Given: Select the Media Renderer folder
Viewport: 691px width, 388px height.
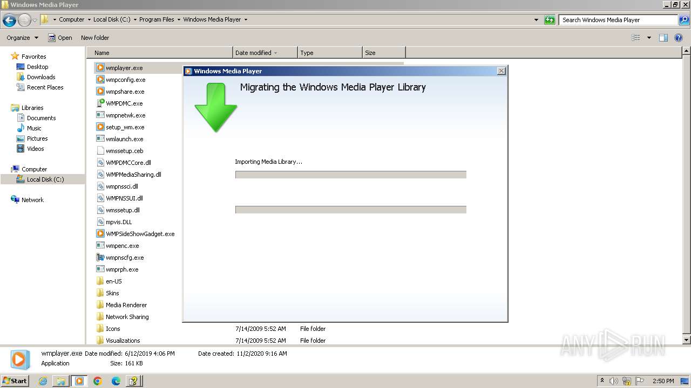Looking at the screenshot, I should coord(126,305).
